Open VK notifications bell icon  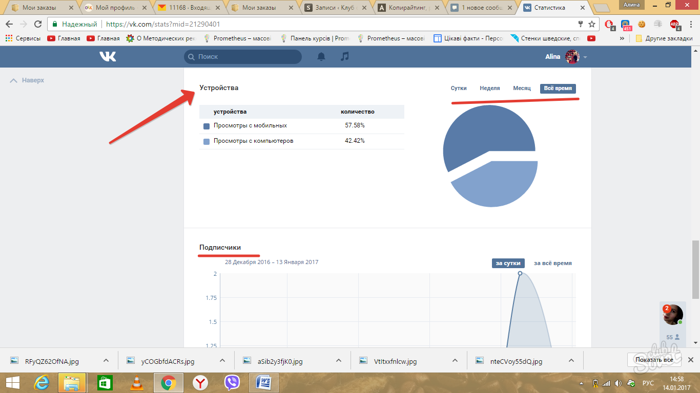coord(321,57)
